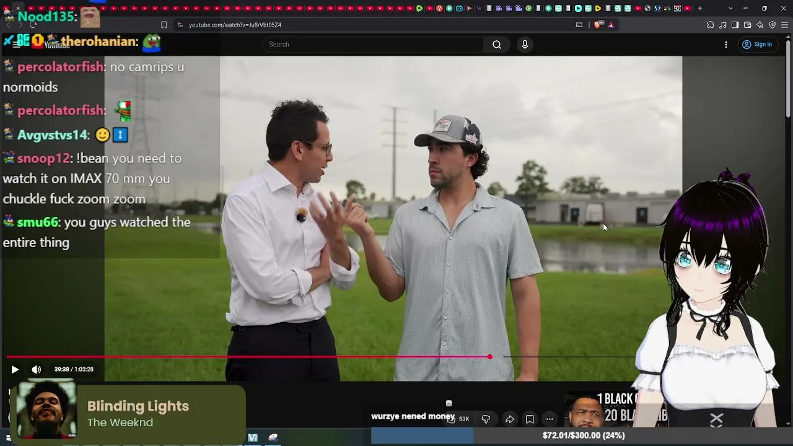Viewport: 793px width, 446px height.
Task: Switch to the NBC peacock tab
Action: point(667,8)
